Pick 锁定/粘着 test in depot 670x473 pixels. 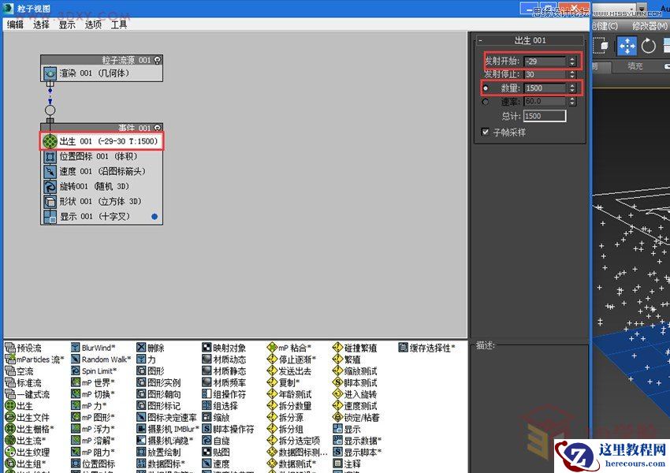coord(356,417)
